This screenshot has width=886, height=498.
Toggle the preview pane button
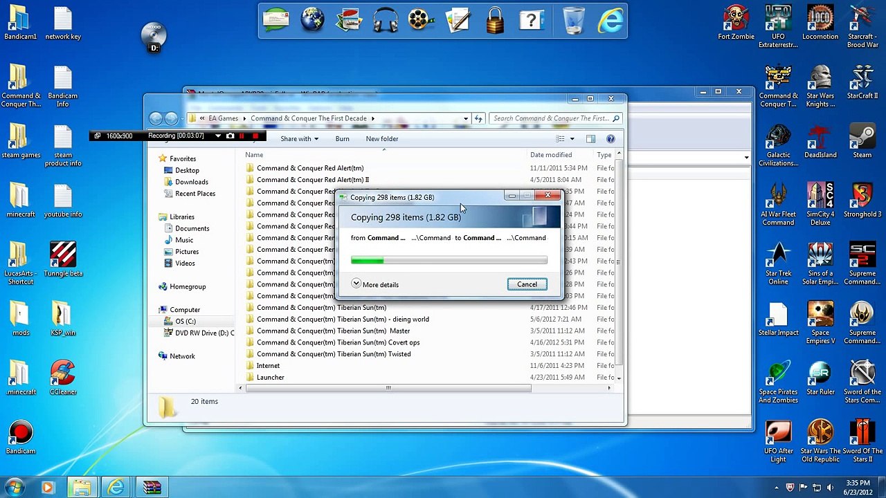tap(590, 139)
